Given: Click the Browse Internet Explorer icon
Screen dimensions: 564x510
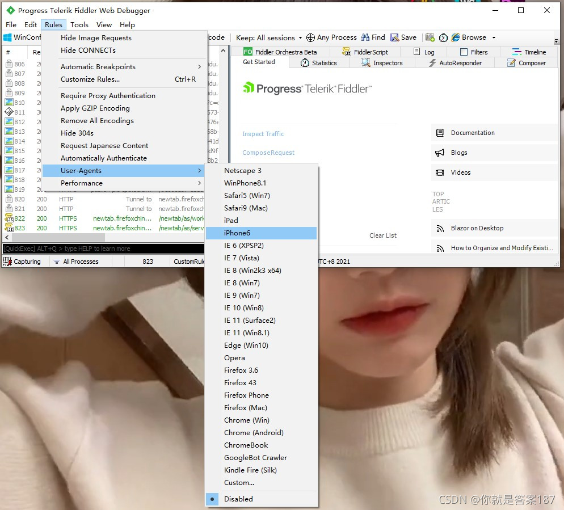Looking at the screenshot, I should point(456,37).
